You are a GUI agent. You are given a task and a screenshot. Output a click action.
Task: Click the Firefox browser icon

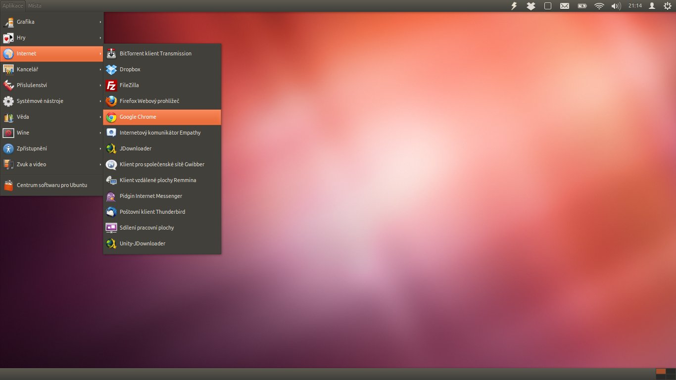(111, 101)
